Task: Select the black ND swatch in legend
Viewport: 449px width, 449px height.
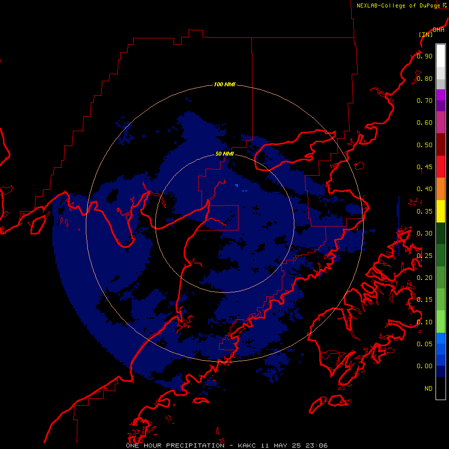Action: pyautogui.click(x=441, y=388)
